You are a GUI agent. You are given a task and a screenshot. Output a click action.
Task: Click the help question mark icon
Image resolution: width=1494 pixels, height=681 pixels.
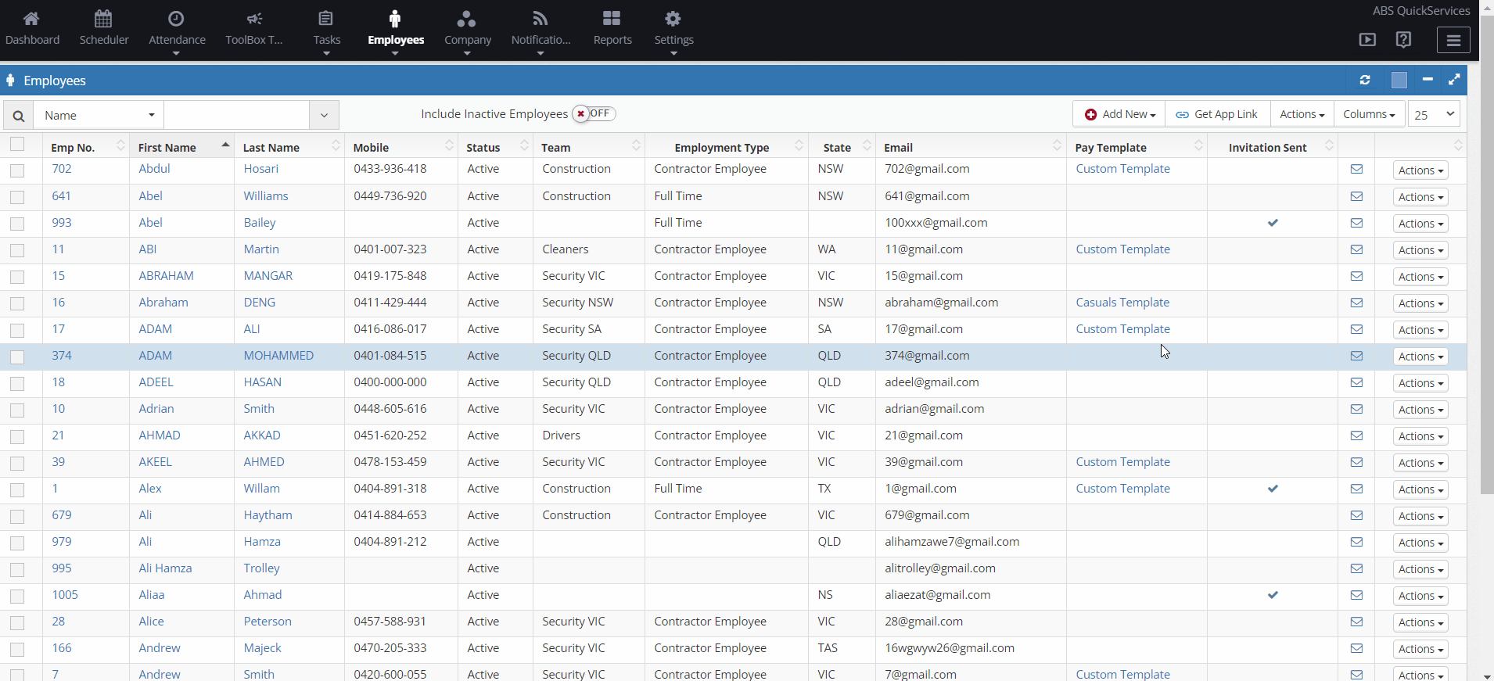tap(1403, 40)
